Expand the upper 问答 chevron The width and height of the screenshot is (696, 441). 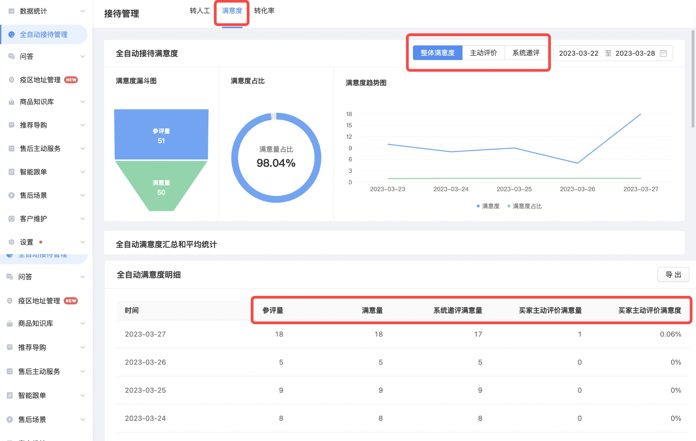(x=83, y=56)
